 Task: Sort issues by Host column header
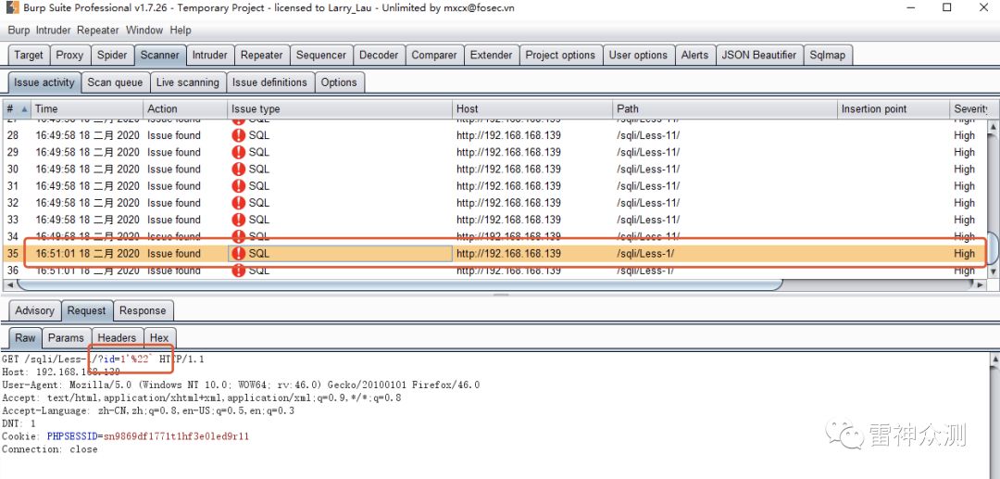pos(533,109)
